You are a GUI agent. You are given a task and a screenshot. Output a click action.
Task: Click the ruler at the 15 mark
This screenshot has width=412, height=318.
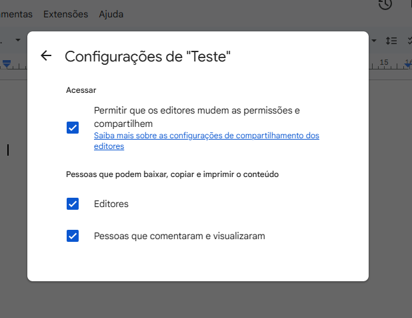[383, 62]
